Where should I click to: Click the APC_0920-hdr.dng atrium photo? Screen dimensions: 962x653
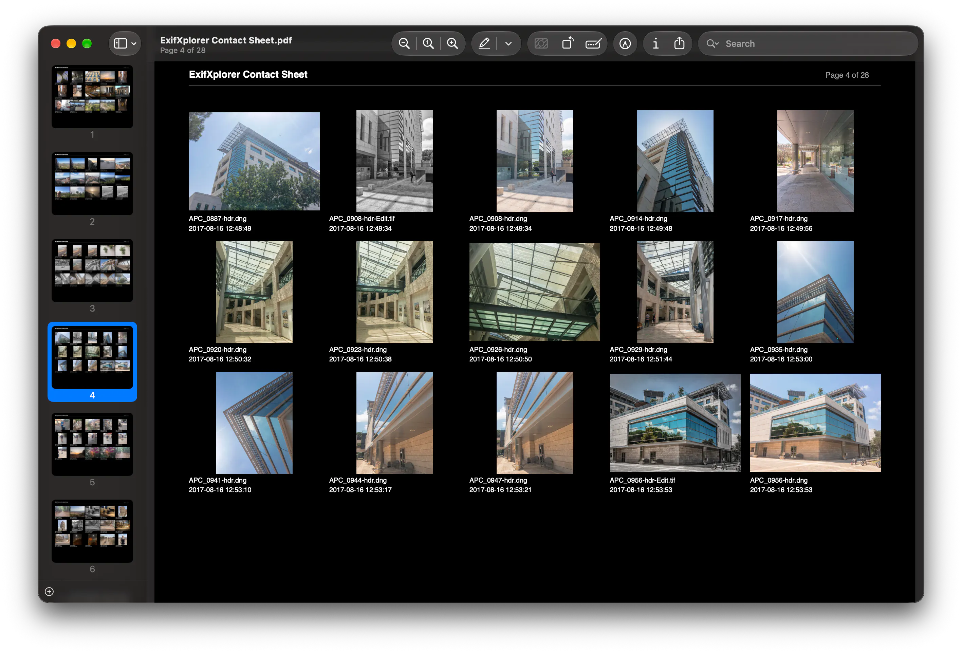(254, 292)
